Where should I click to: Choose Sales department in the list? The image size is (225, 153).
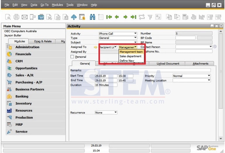pyautogui.click(x=131, y=56)
